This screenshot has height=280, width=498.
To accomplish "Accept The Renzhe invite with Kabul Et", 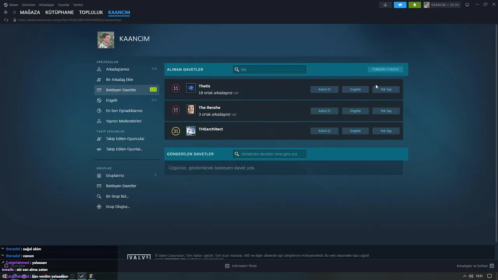I will click(324, 111).
